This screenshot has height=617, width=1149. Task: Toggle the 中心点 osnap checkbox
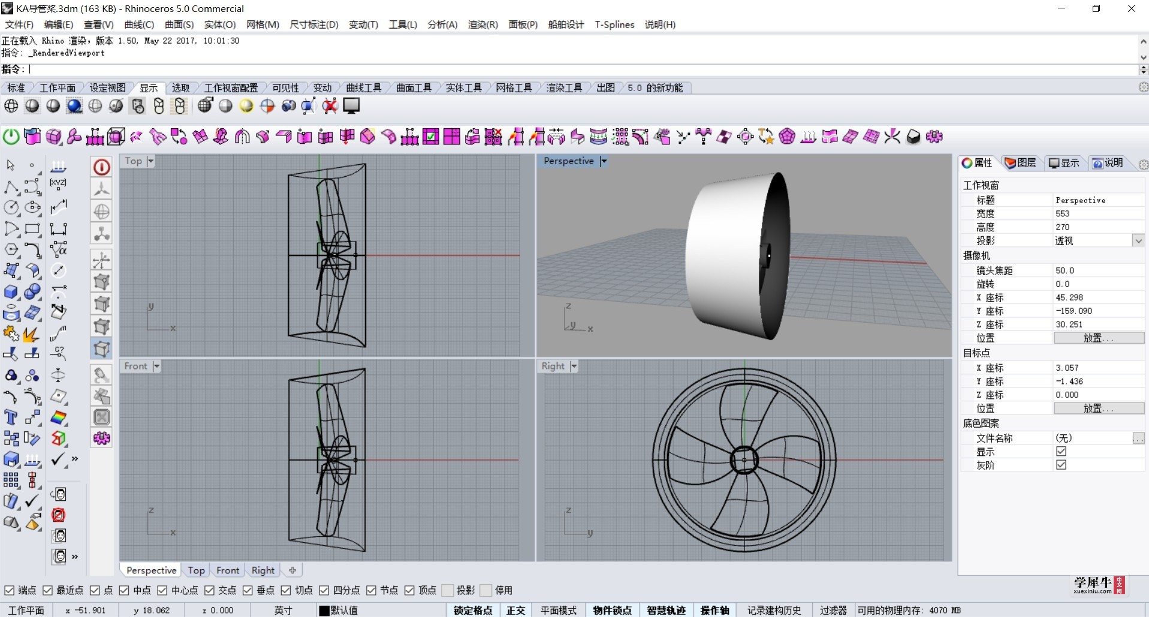coord(162,591)
